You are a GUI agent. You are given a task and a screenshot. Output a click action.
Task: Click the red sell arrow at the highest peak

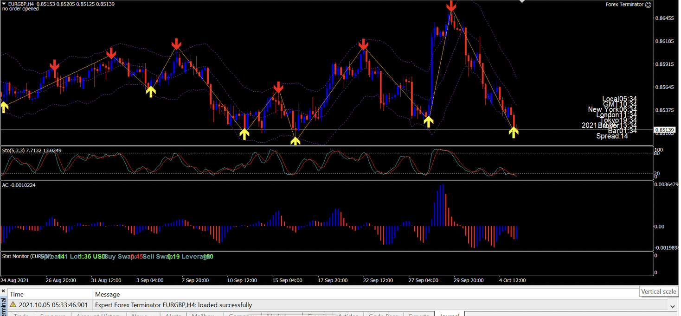[451, 6]
